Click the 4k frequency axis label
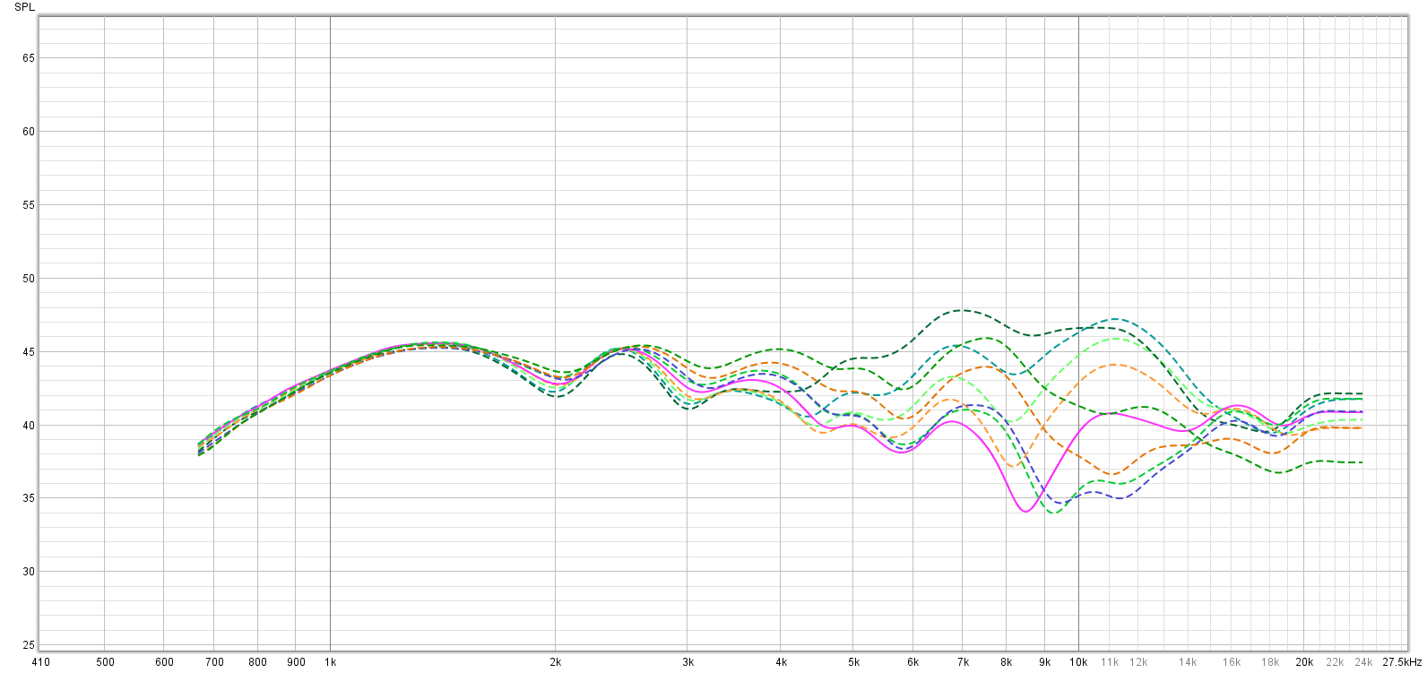1427x673 pixels. [782, 662]
